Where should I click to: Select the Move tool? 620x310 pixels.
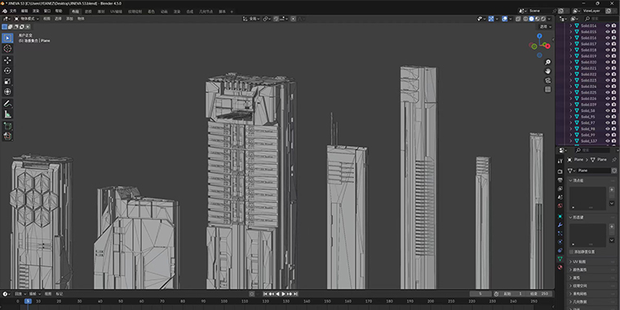click(x=7, y=60)
